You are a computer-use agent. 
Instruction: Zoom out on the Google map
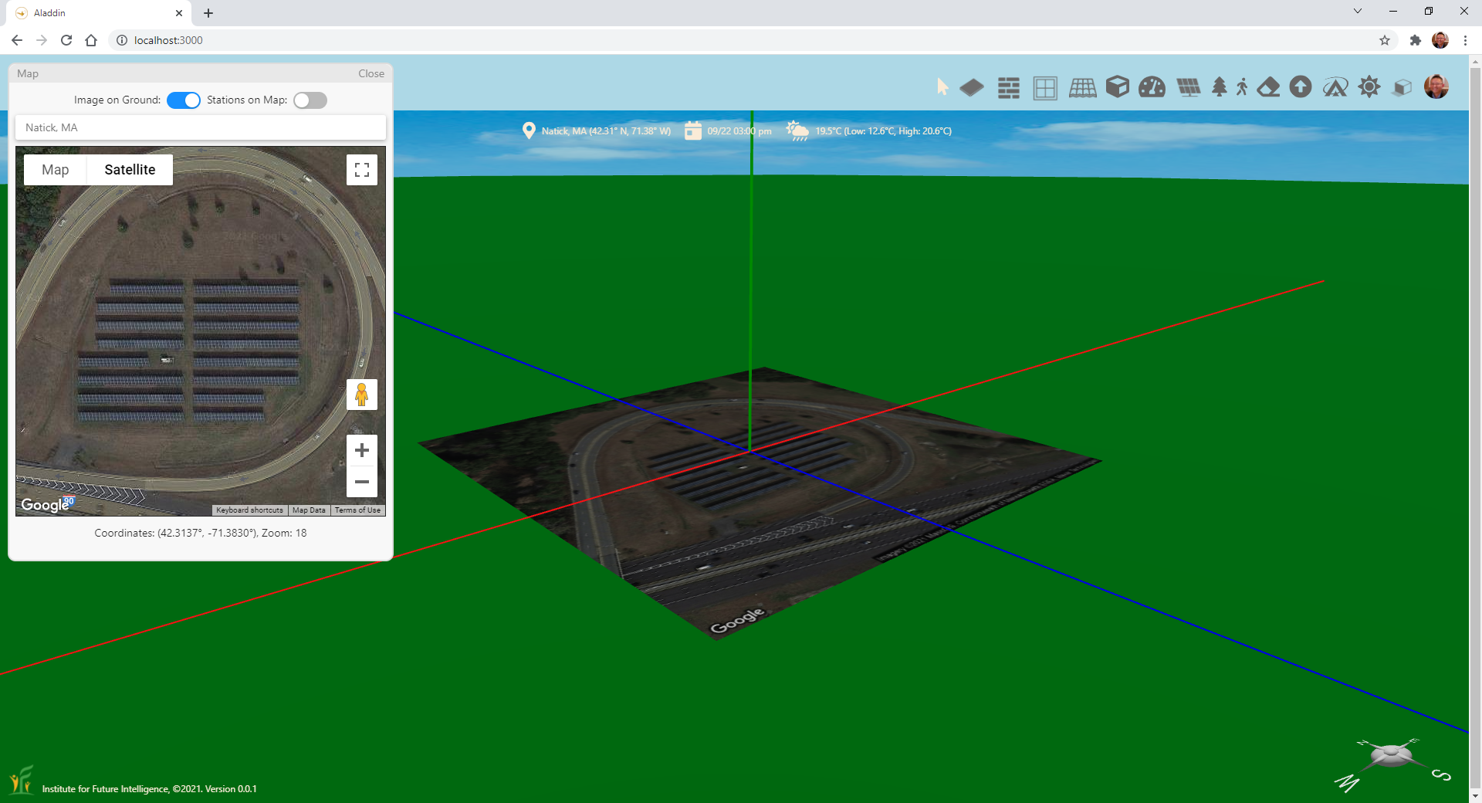tap(361, 482)
